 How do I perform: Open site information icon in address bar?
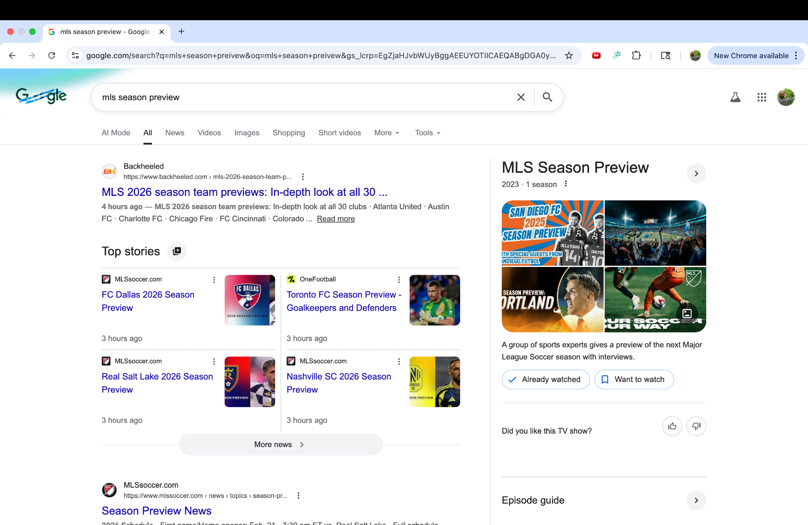pos(76,56)
